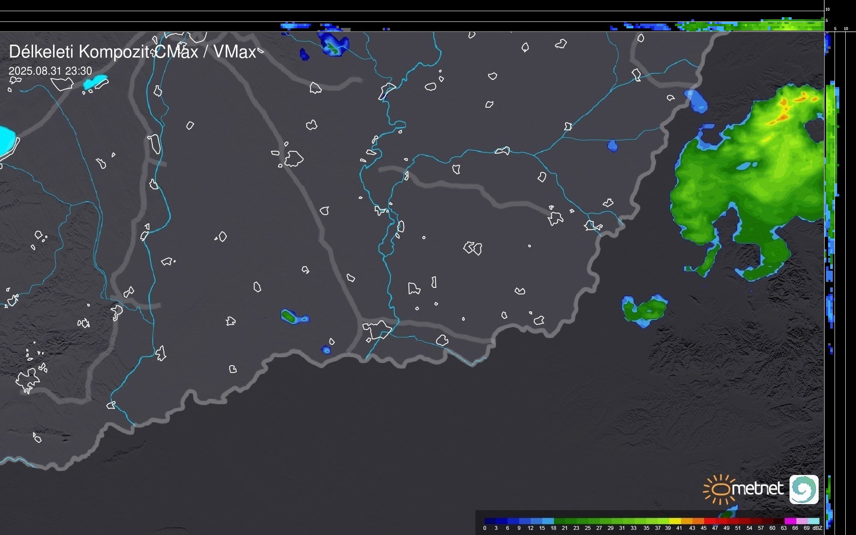Viewport: 856px width, 535px height.
Task: Click the Délkeleti Kompozit CMax / VMax title
Action: [x=132, y=52]
